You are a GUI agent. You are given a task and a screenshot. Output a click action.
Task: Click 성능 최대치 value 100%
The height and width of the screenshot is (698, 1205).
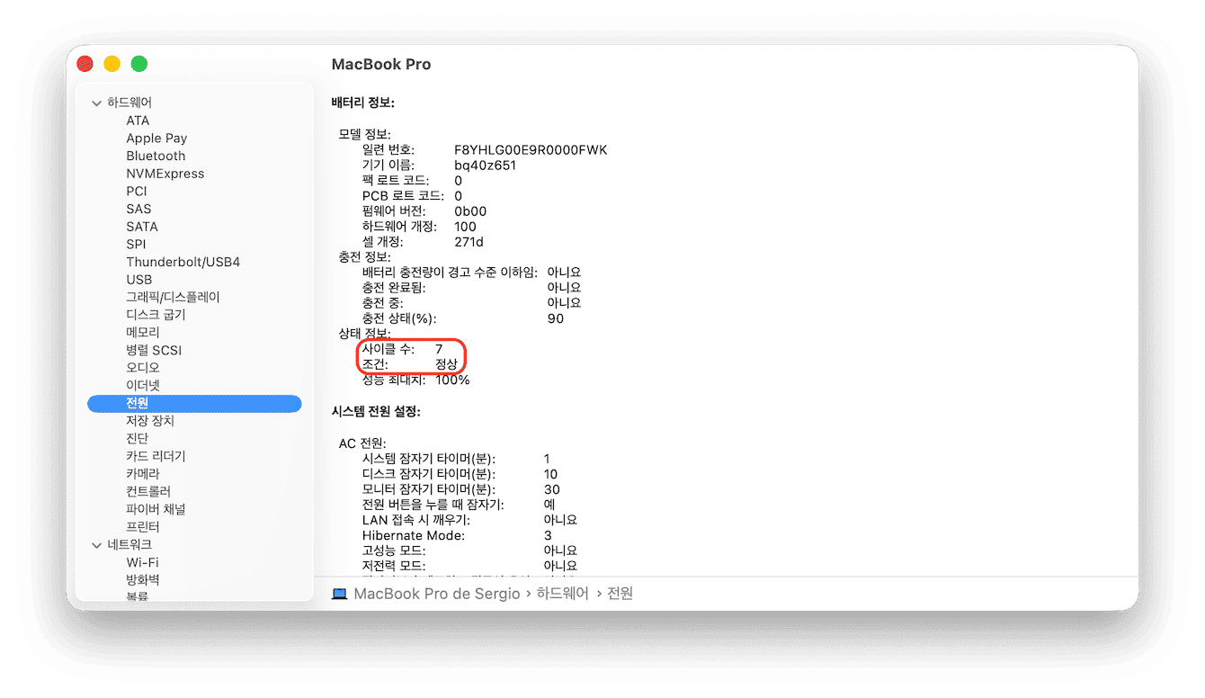(x=452, y=380)
